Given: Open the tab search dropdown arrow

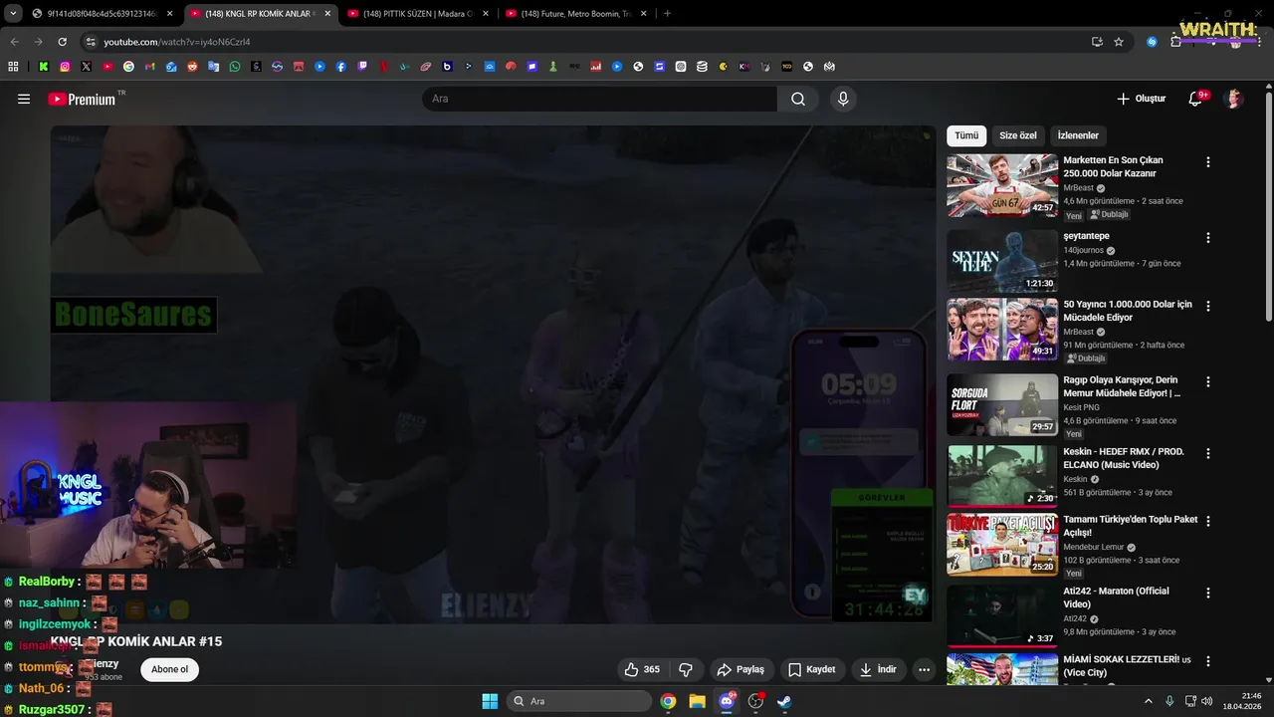Looking at the screenshot, I should click(13, 14).
